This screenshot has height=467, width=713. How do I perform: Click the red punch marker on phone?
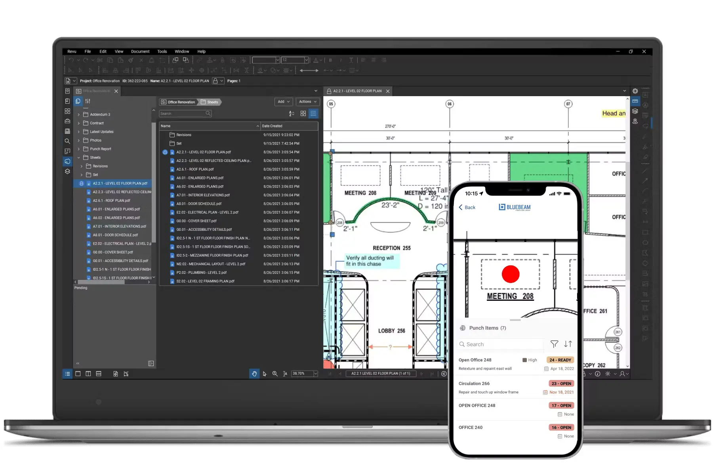[x=511, y=274]
